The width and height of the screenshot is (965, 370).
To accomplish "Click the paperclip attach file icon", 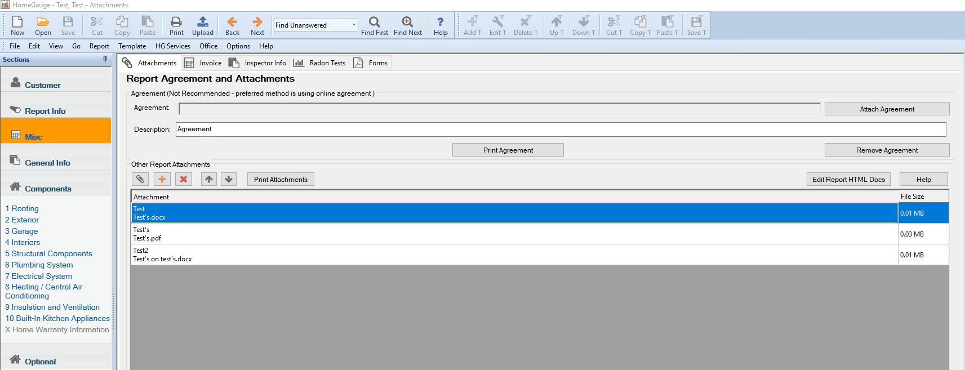I will click(140, 179).
